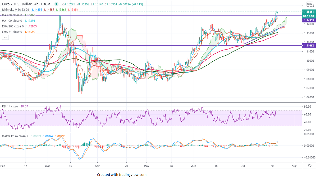Click the purple 1.11662 support level label

[309, 46]
